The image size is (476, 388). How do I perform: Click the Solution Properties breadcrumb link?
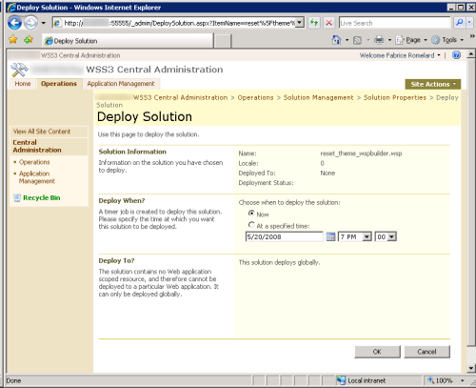(x=395, y=97)
